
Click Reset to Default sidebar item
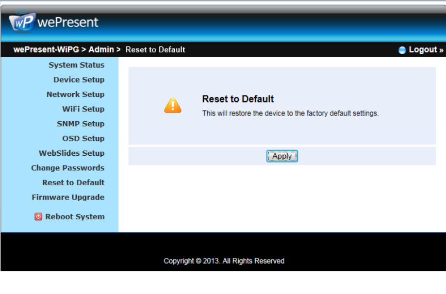(73, 183)
